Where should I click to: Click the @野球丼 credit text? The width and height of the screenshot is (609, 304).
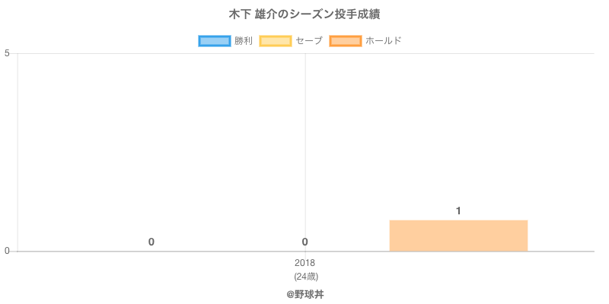pos(304,293)
